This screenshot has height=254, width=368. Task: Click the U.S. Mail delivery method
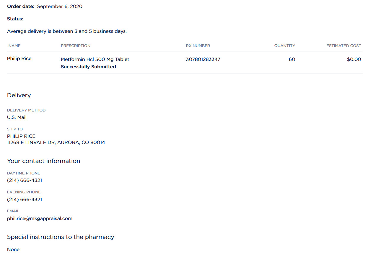point(17,117)
